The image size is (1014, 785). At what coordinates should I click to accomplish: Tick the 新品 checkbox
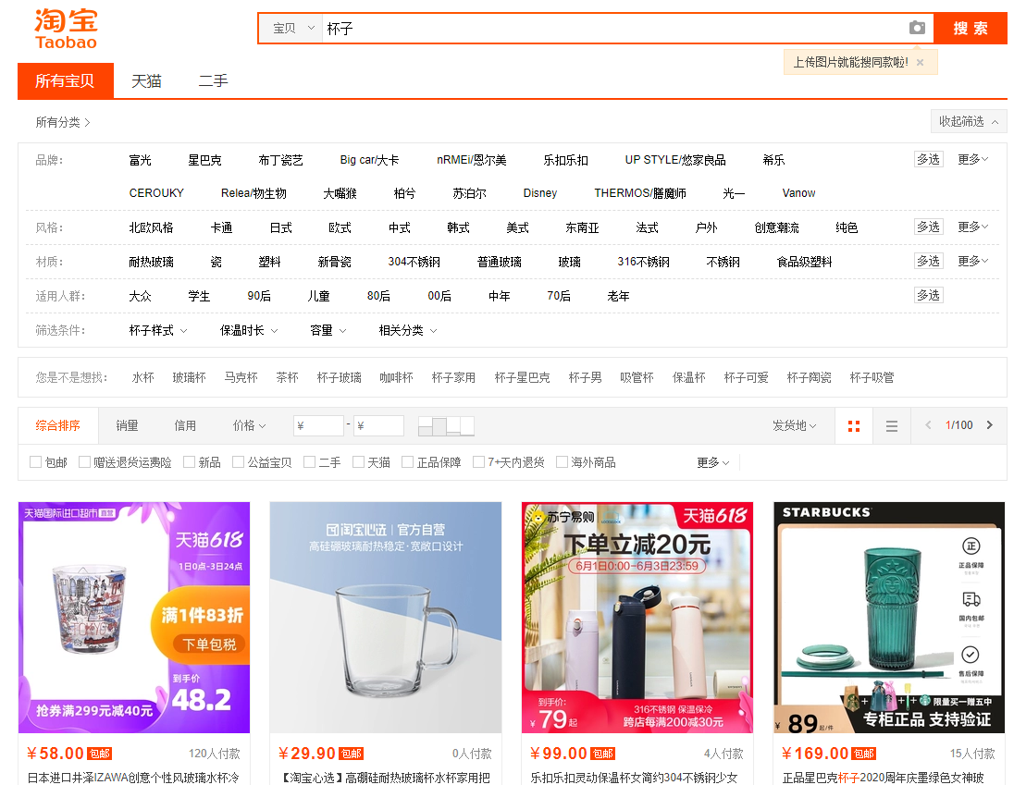[189, 462]
